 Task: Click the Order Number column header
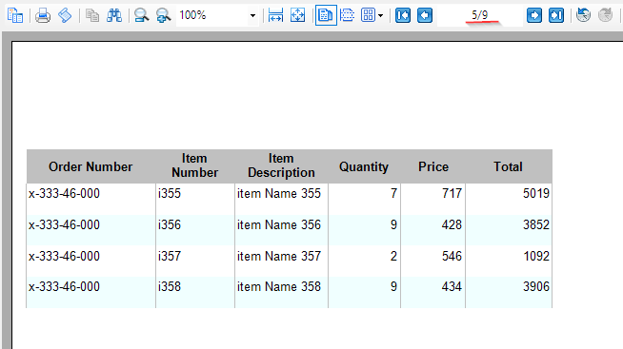(90, 166)
